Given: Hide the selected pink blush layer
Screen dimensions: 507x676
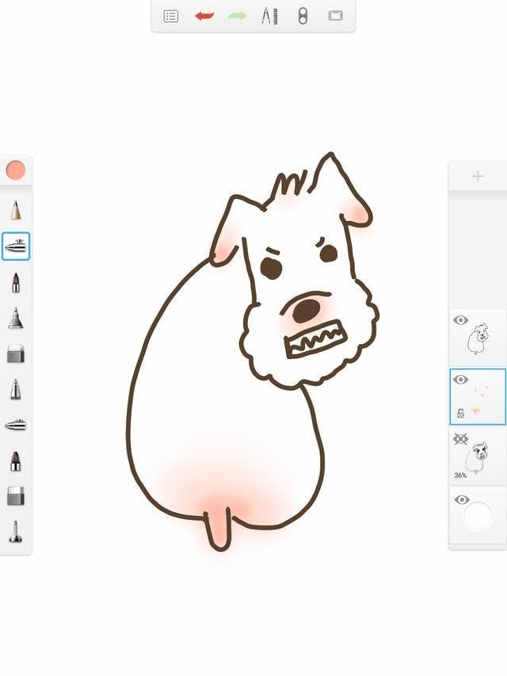Looking at the screenshot, I should [460, 380].
